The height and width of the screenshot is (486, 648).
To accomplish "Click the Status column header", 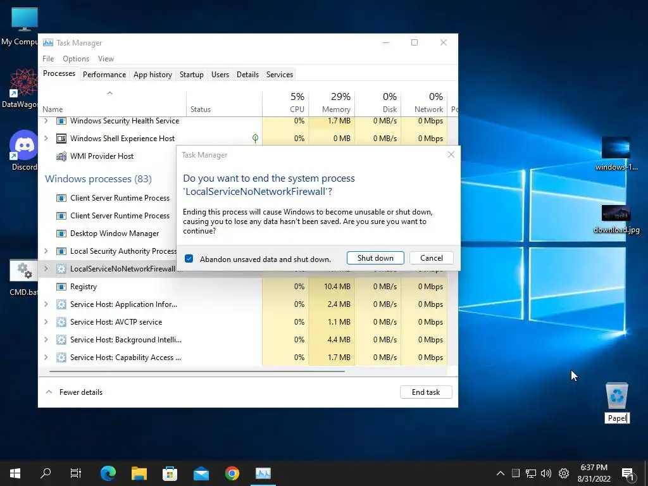I will point(224,103).
